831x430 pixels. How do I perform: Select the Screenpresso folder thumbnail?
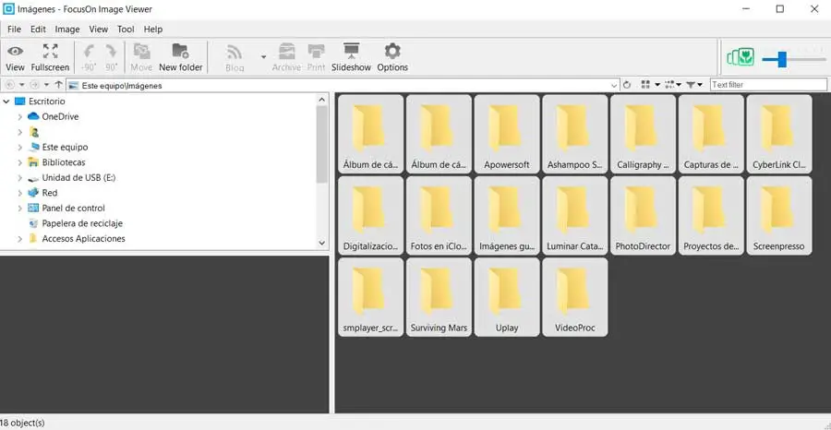tap(779, 216)
